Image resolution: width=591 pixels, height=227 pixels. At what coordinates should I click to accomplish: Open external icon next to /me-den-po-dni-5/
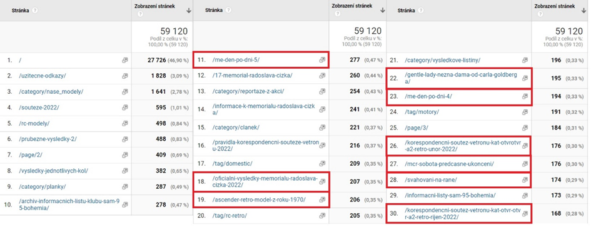pos(322,60)
